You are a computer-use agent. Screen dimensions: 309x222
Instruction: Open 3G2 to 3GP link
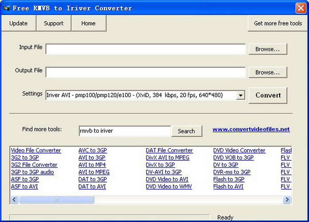coord(25,158)
